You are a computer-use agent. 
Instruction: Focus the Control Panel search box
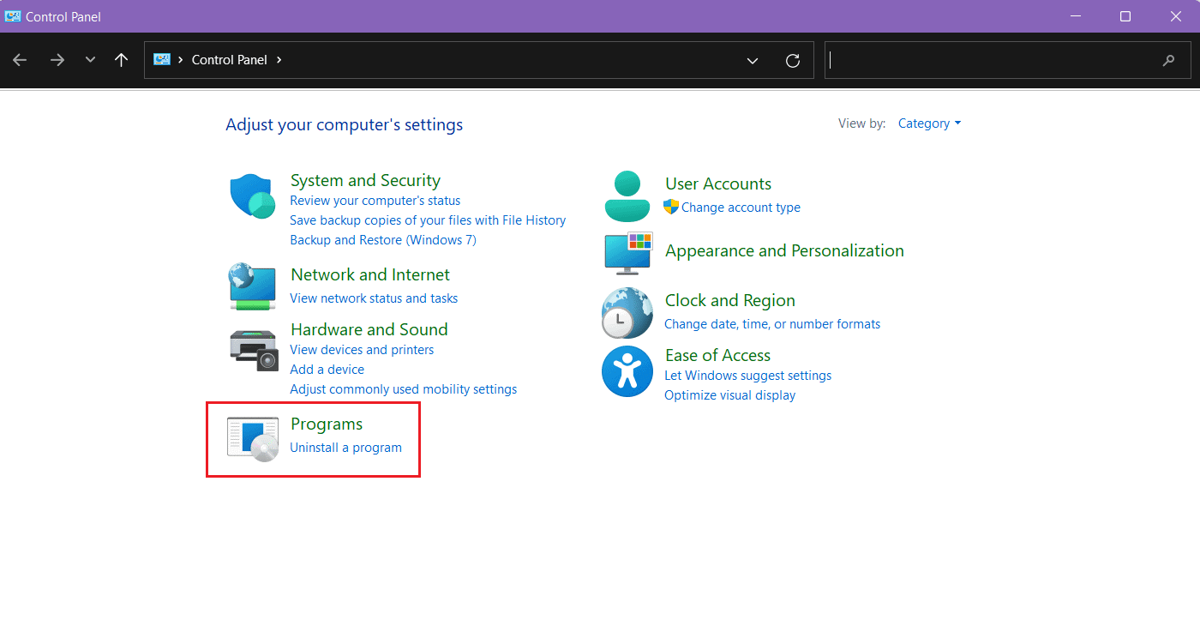click(994, 60)
